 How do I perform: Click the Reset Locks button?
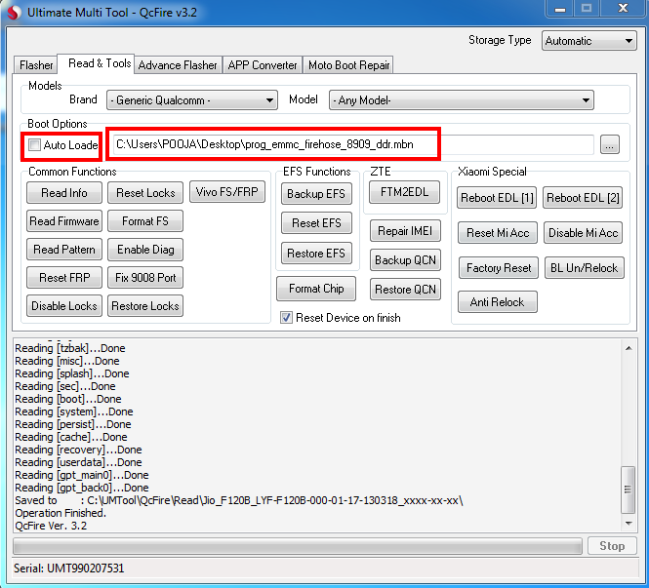coord(145,193)
